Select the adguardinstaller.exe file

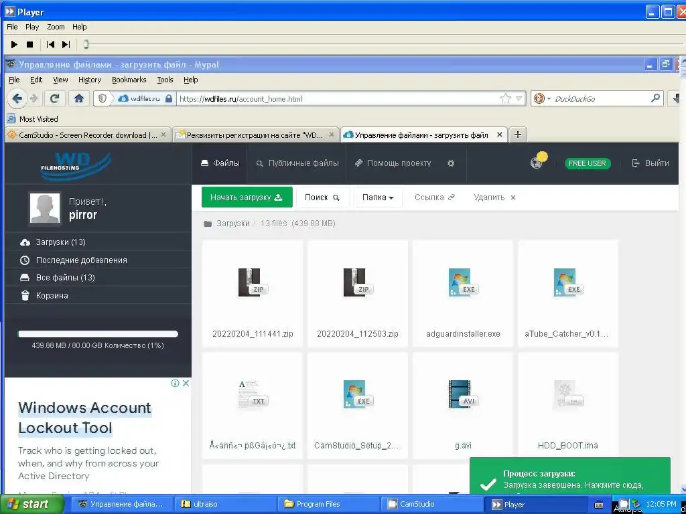click(x=463, y=293)
